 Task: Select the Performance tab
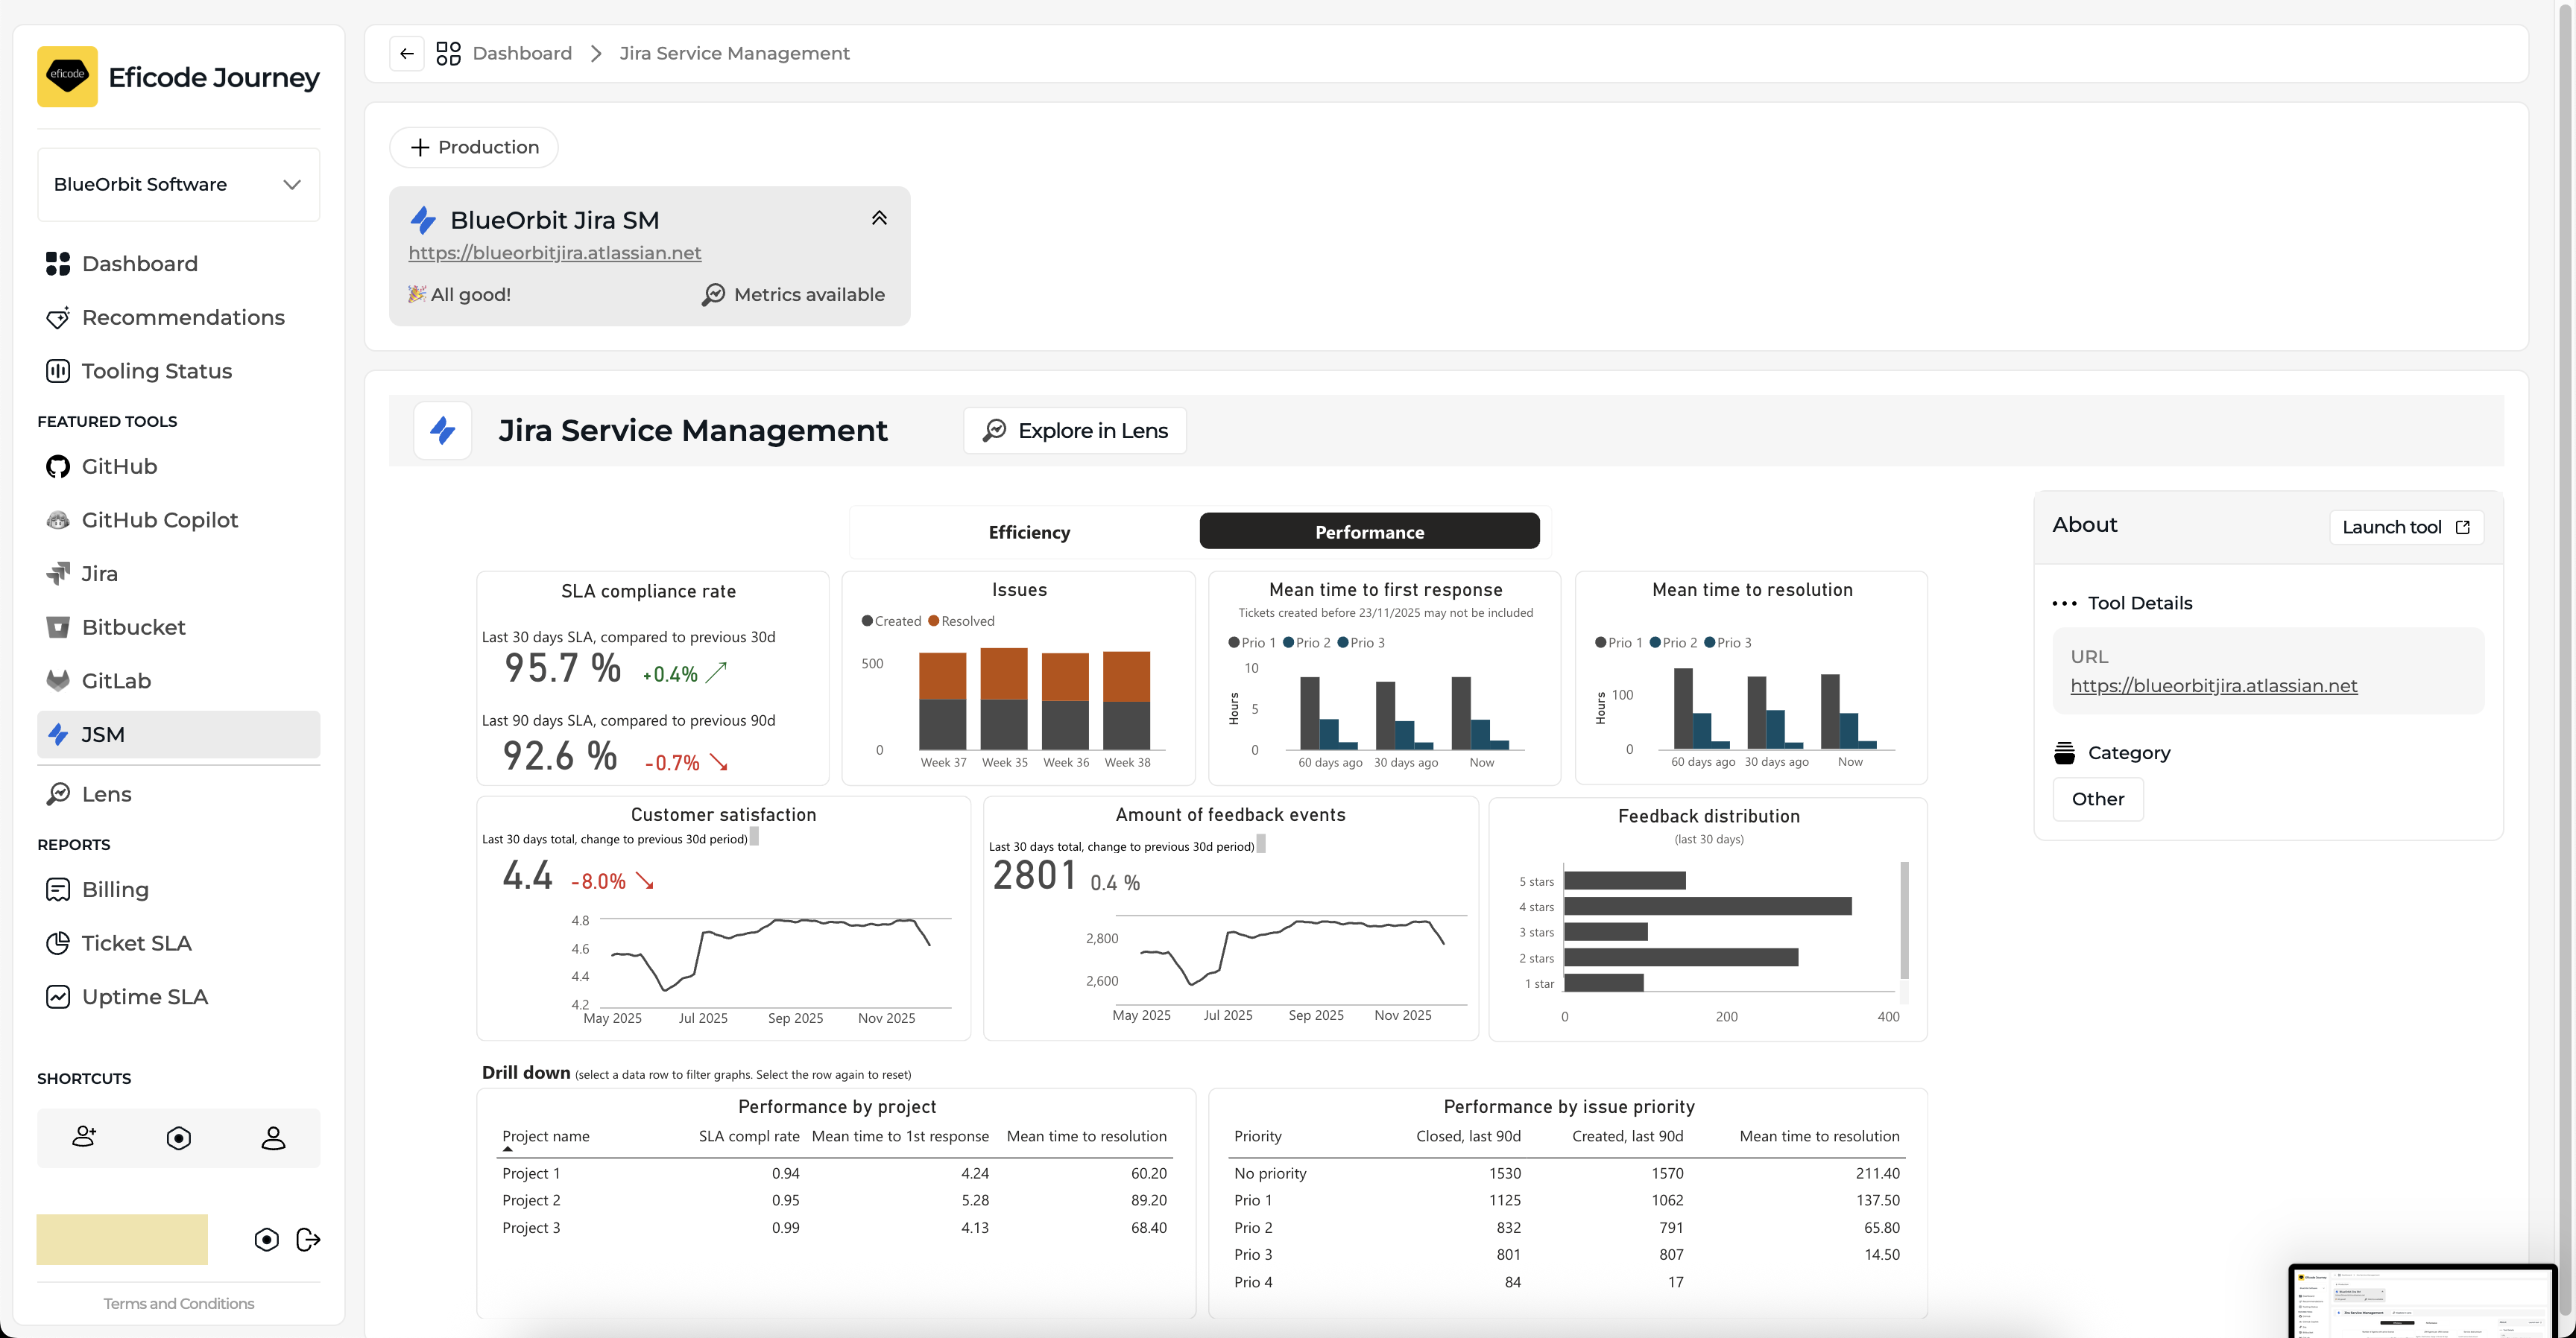[1369, 533]
